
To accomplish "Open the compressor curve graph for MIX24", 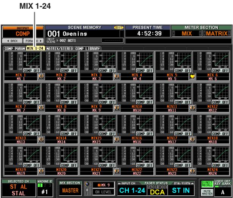I will point(221,155).
